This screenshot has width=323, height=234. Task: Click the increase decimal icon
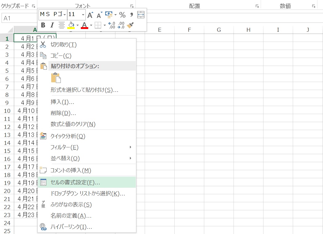(112, 25)
